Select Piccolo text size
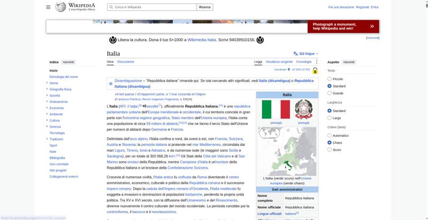The height and width of the screenshot is (220, 428). (x=330, y=79)
